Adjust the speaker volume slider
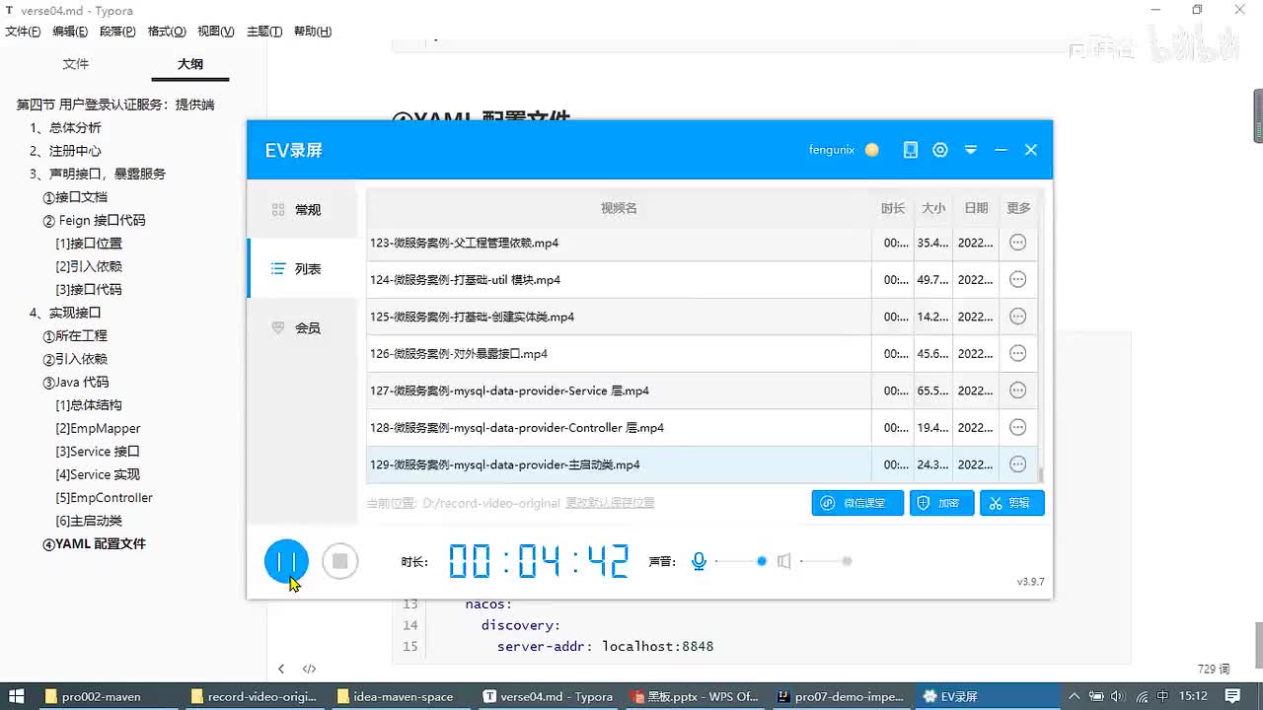 coord(826,561)
